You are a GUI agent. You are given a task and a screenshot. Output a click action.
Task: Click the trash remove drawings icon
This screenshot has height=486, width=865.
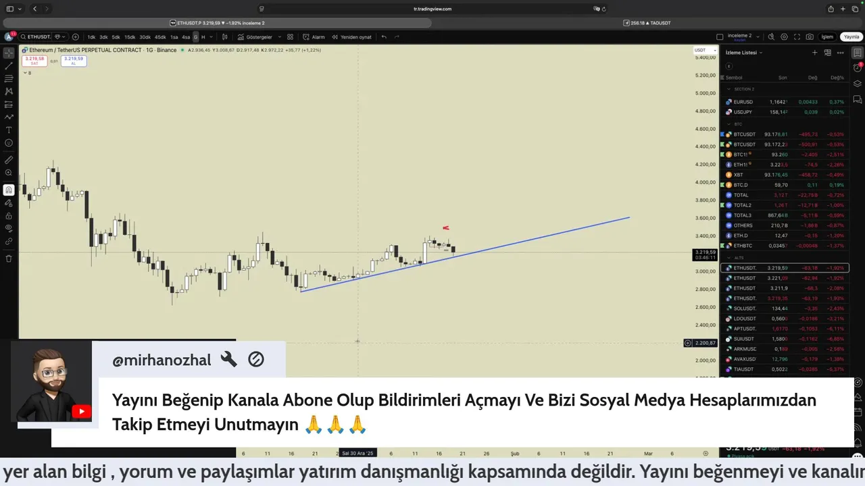pyautogui.click(x=9, y=259)
